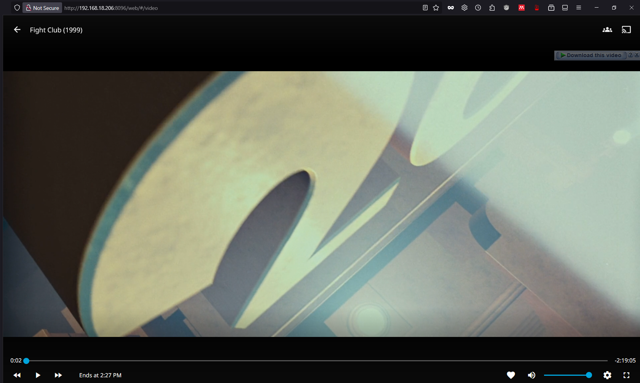Open the help question mark on download bar
This screenshot has height=383, width=640.
pyautogui.click(x=630, y=55)
